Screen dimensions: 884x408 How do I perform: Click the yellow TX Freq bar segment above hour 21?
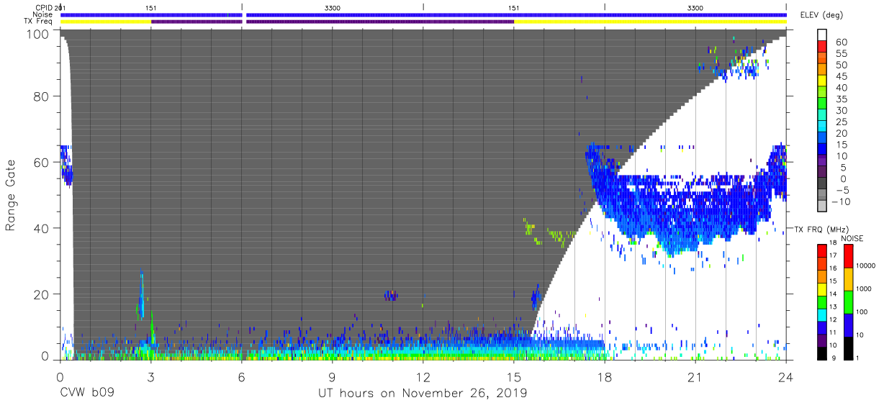(650, 22)
